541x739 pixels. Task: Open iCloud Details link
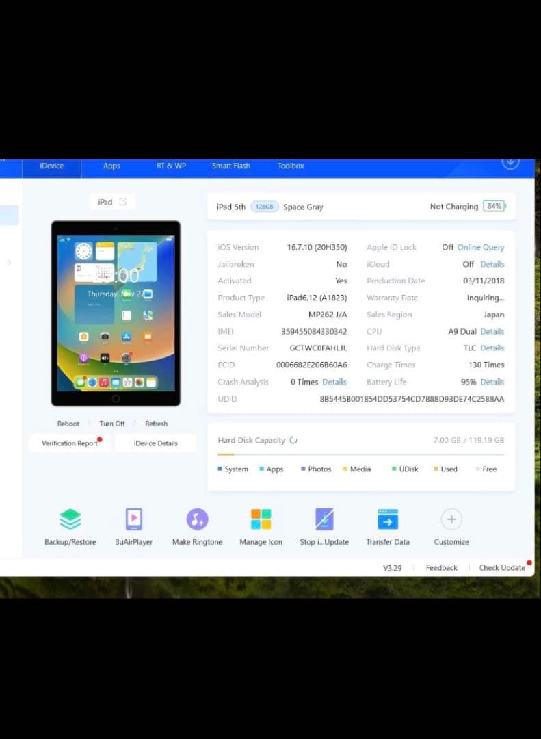pyautogui.click(x=492, y=264)
